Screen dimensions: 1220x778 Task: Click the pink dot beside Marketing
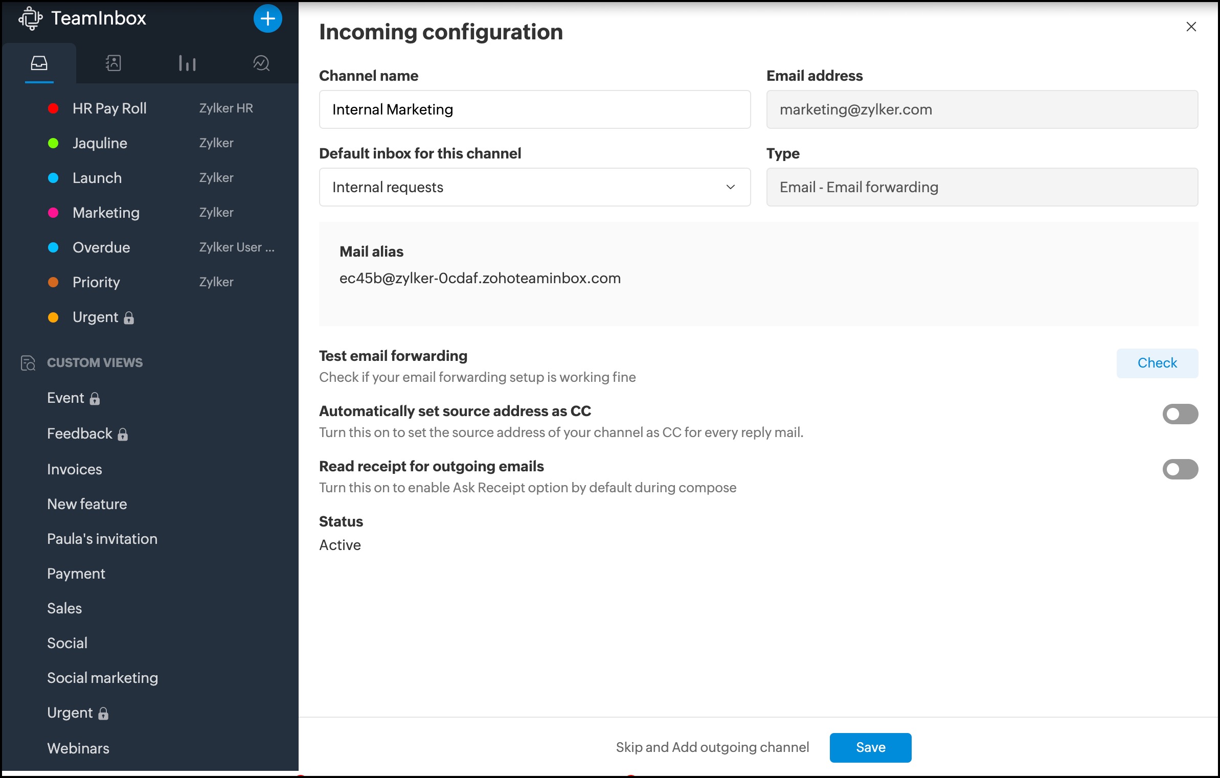[x=54, y=212]
